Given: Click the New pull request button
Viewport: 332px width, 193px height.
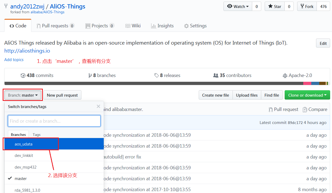Looking at the screenshot, I should pos(62,95).
